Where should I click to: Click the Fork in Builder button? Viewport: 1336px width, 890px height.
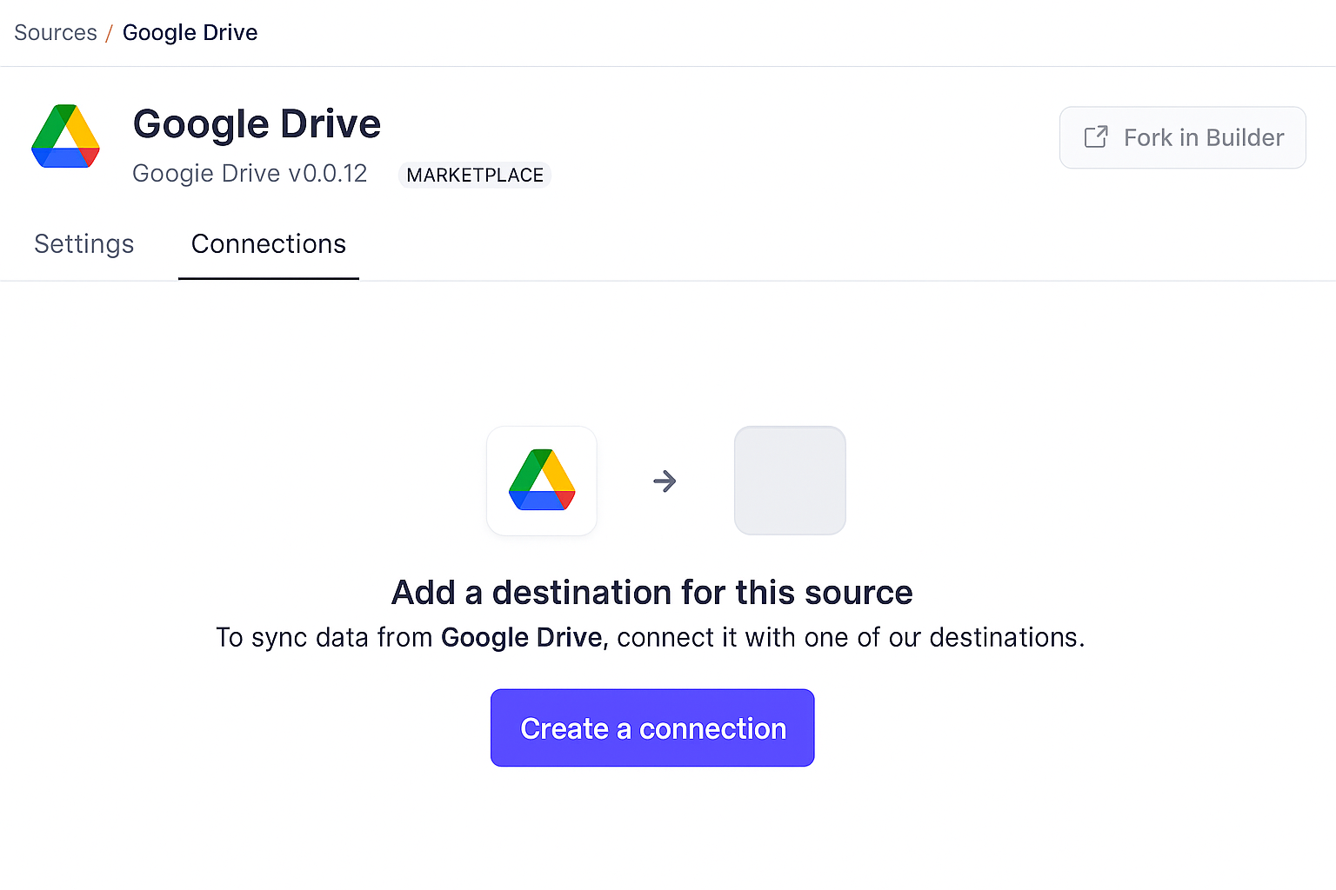point(1182,137)
